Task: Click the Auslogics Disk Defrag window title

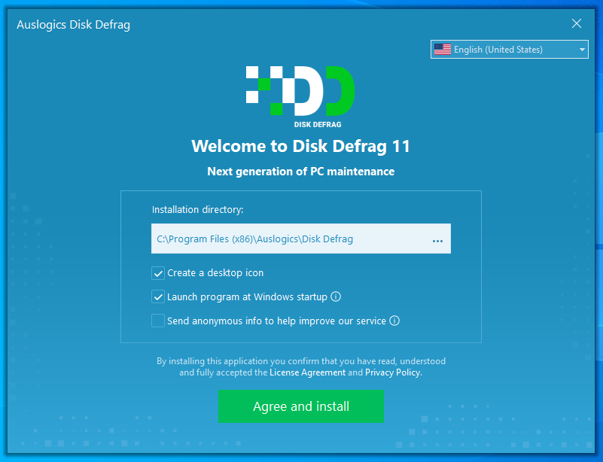Action: (73, 24)
